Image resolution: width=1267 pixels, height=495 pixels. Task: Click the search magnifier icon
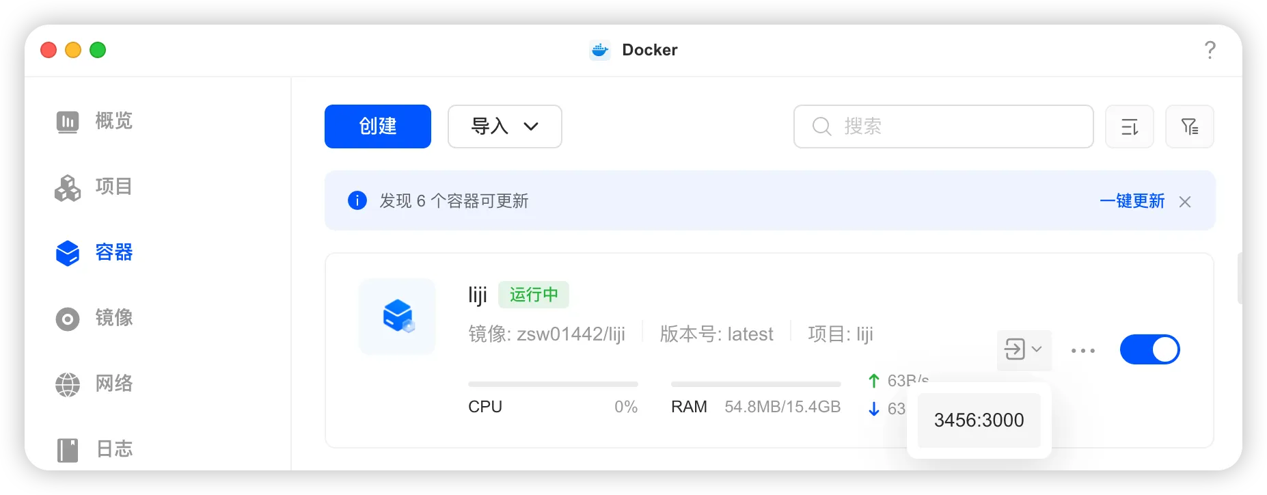coord(822,126)
